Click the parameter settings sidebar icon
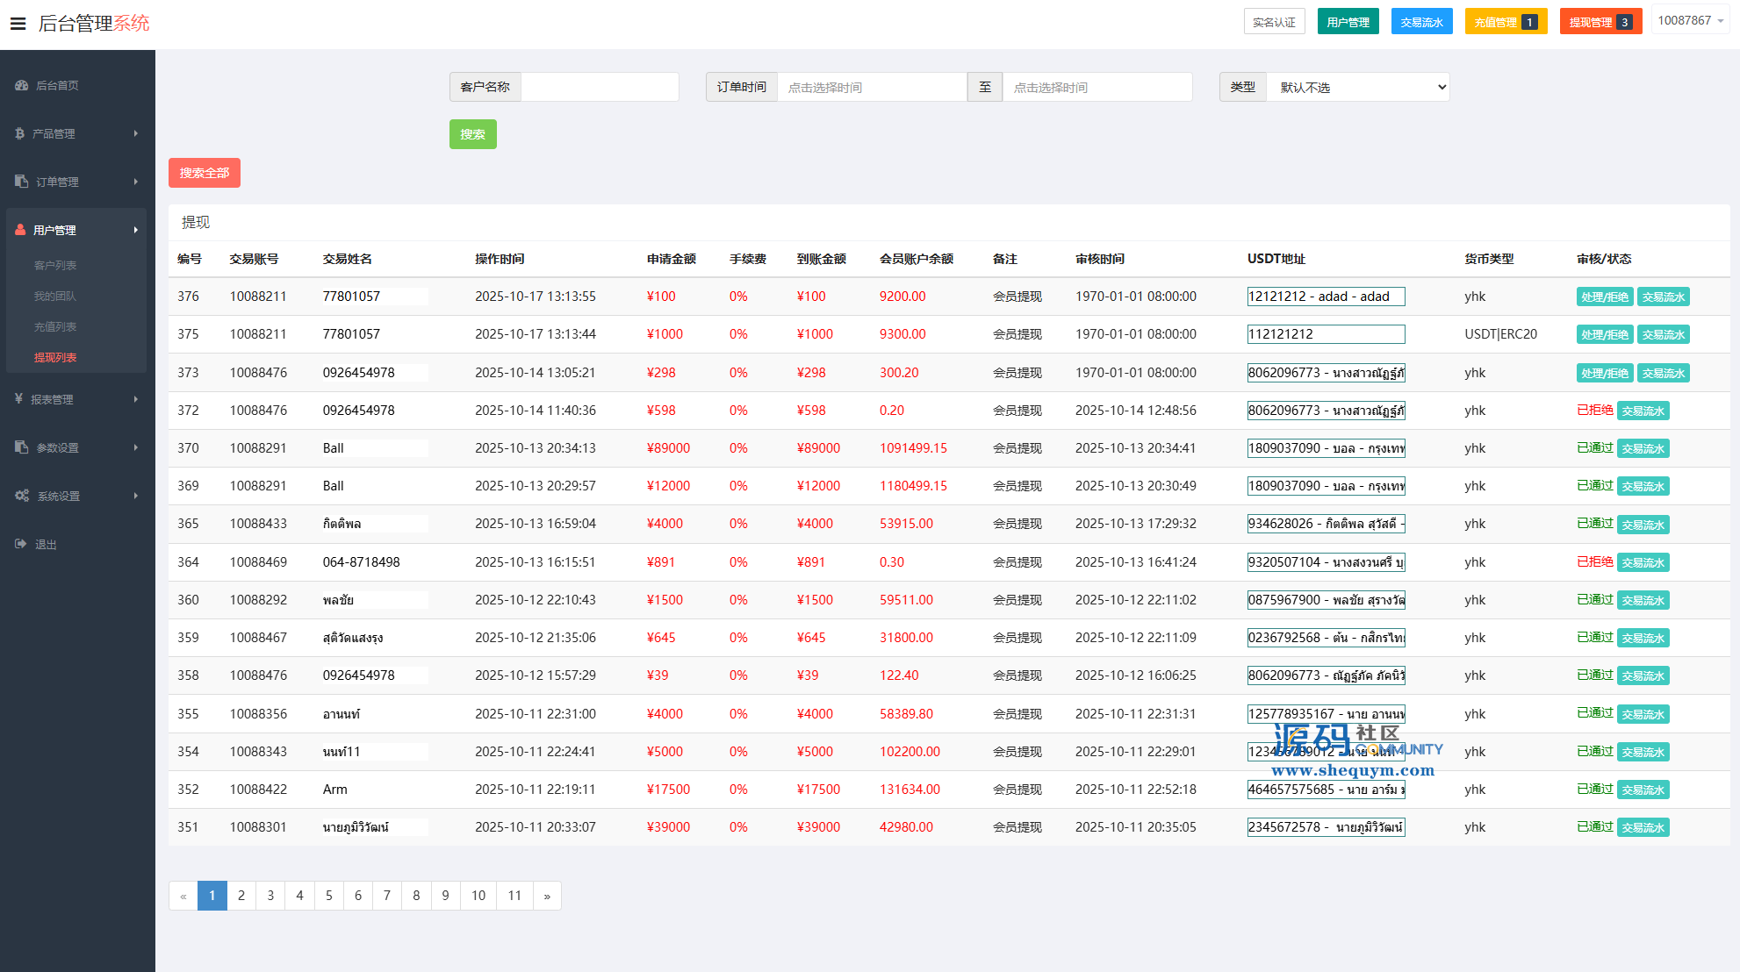Image resolution: width=1740 pixels, height=972 pixels. (22, 447)
